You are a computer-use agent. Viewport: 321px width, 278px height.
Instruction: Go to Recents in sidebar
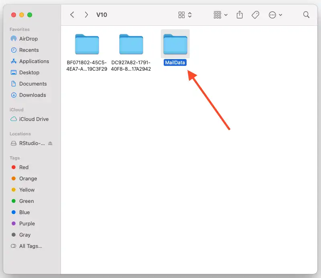[29, 50]
